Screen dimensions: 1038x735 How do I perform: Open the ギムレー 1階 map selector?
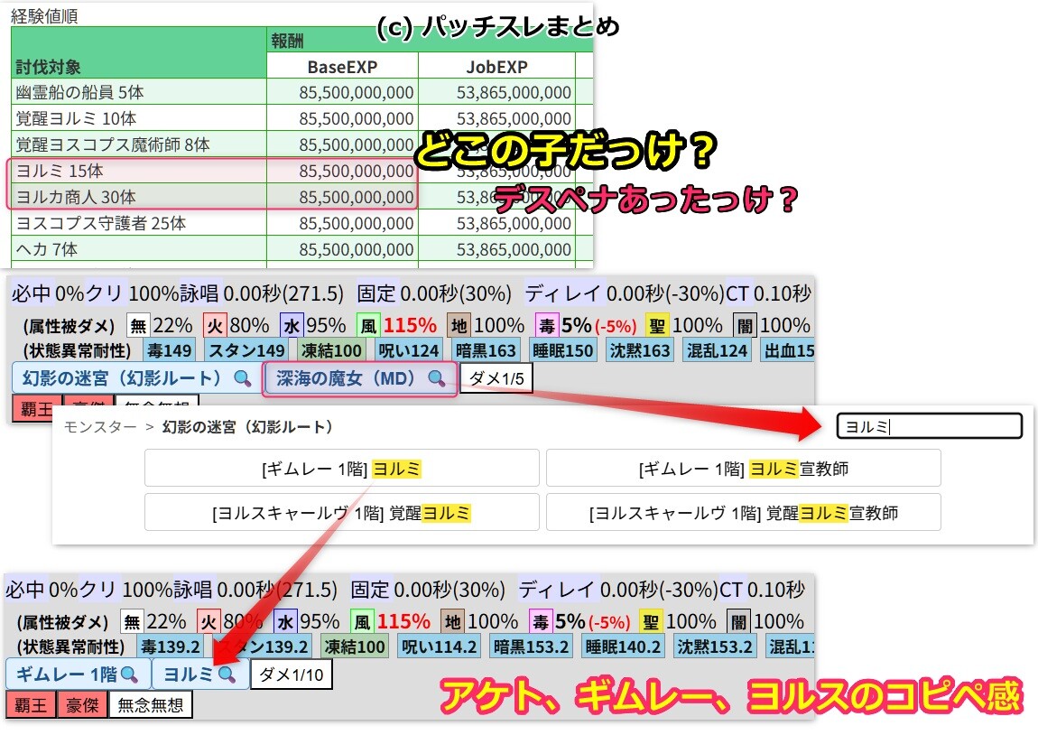[x=70, y=674]
